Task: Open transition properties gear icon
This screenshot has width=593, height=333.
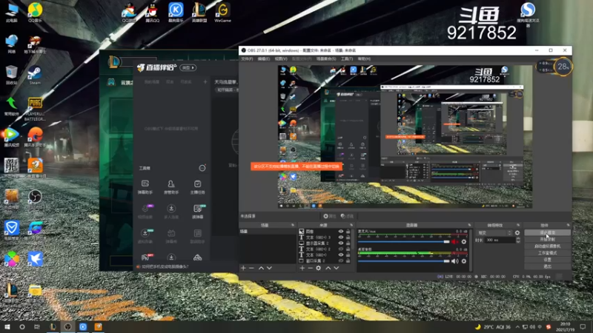Action: click(x=517, y=233)
